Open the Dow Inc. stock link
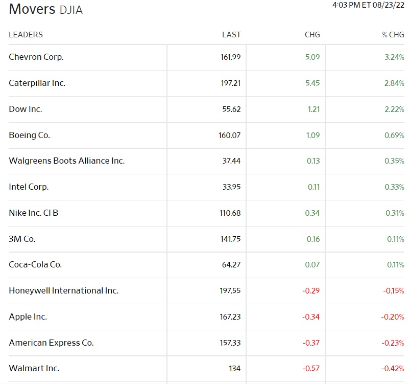 click(26, 109)
